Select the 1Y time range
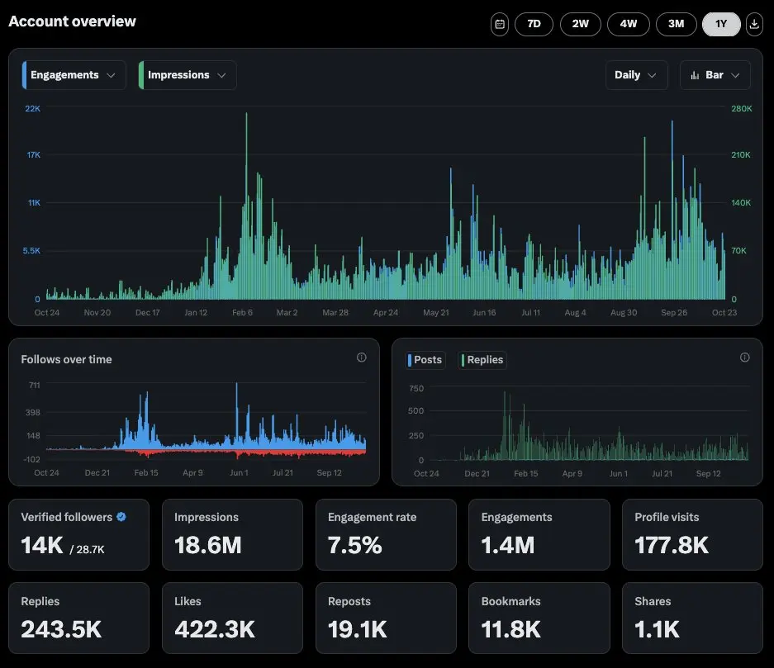Image resolution: width=774 pixels, height=668 pixels. pyautogui.click(x=721, y=24)
